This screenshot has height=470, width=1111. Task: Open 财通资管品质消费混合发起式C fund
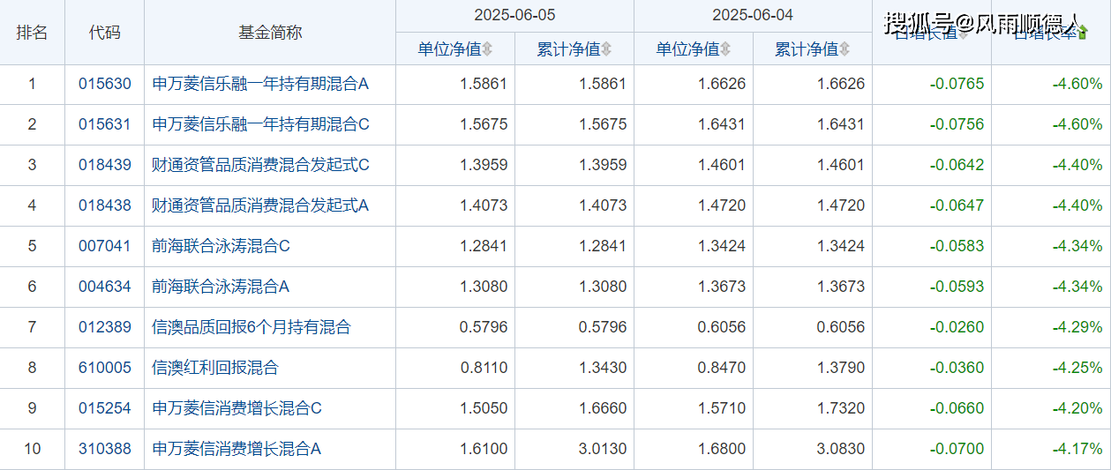click(260, 165)
